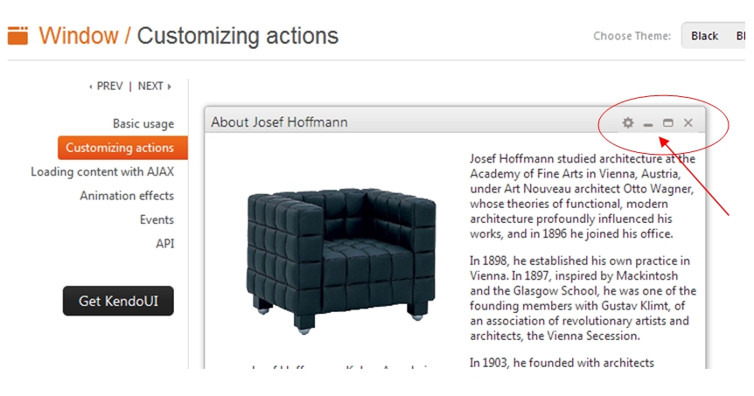
Task: Select the Customizing actions menu item
Action: pos(120,148)
